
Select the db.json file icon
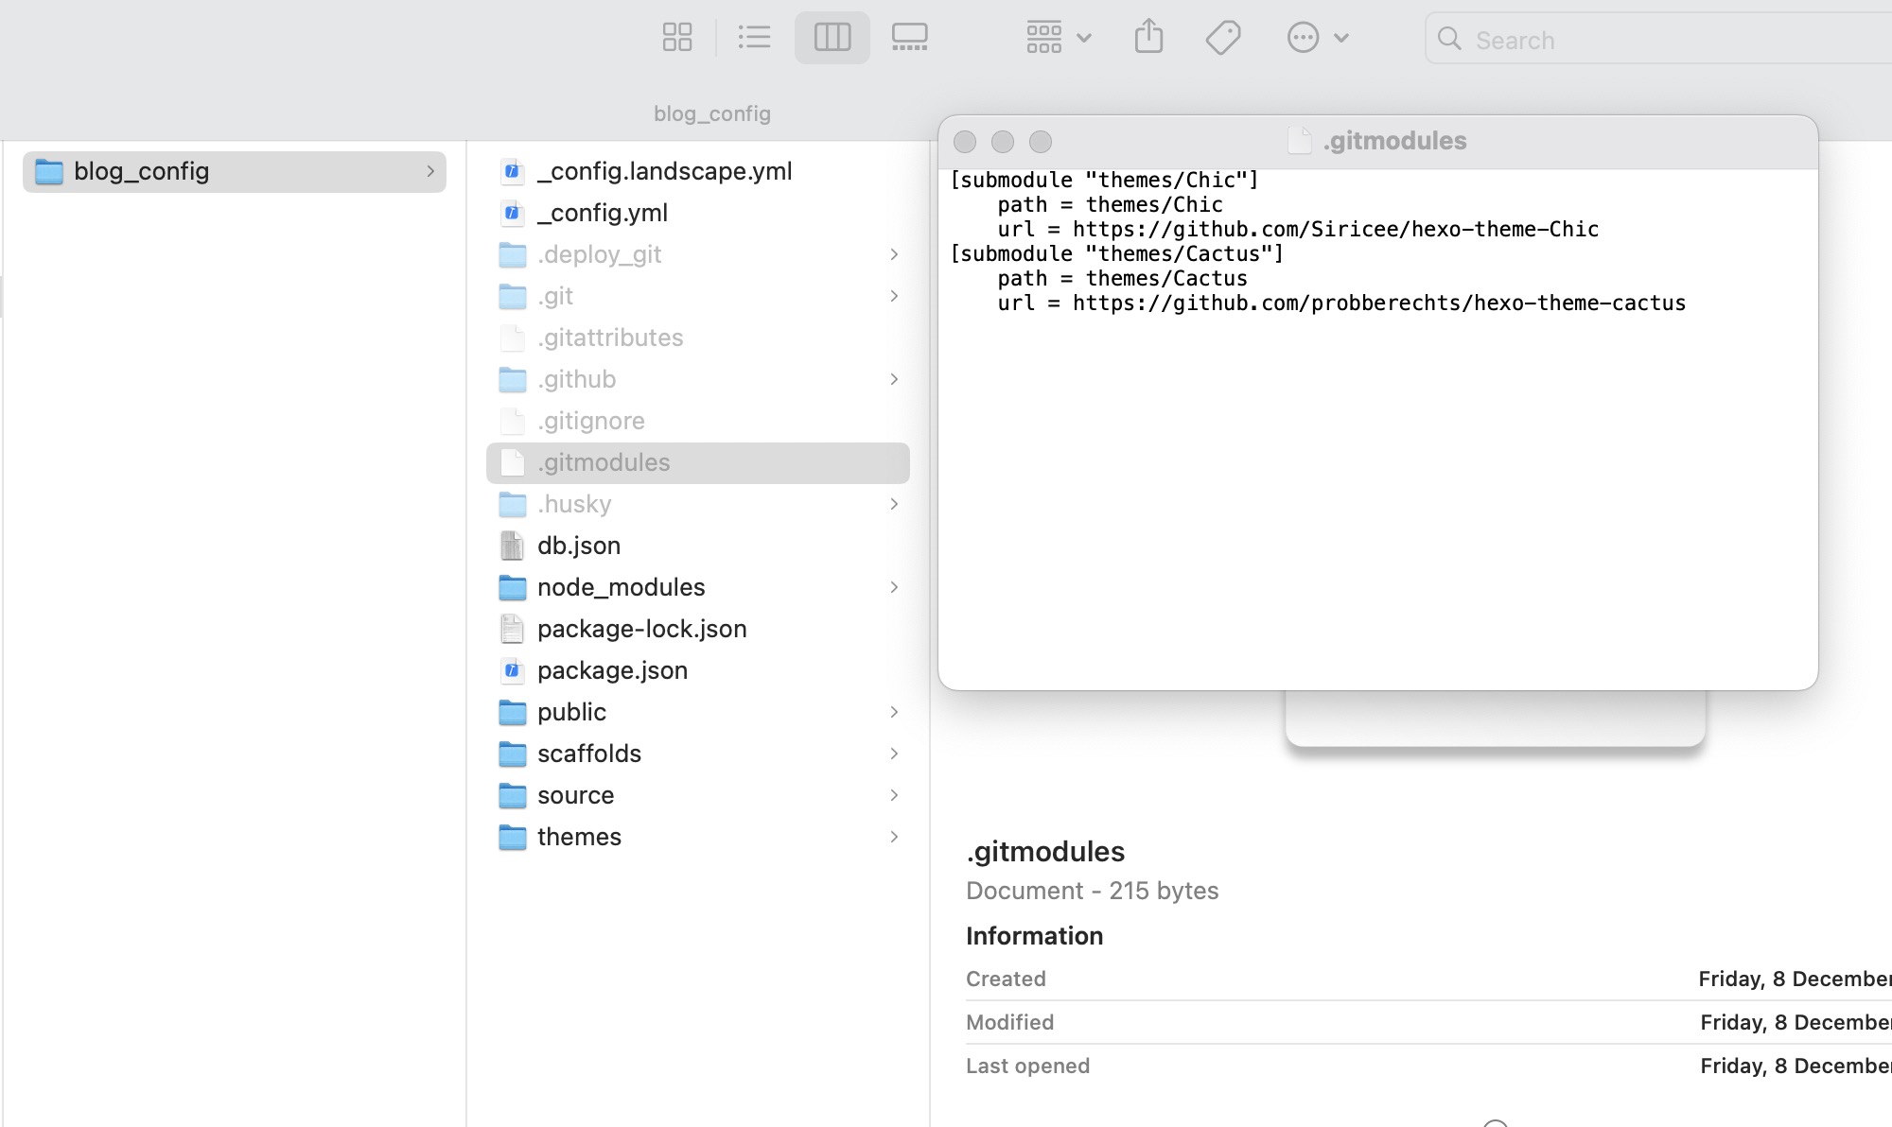(512, 546)
